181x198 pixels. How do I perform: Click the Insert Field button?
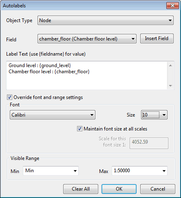[157, 38]
